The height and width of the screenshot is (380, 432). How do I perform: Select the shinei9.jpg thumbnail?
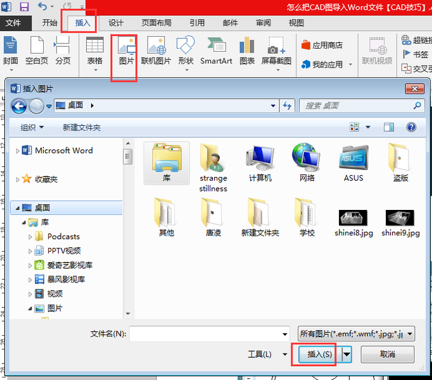[x=400, y=223]
